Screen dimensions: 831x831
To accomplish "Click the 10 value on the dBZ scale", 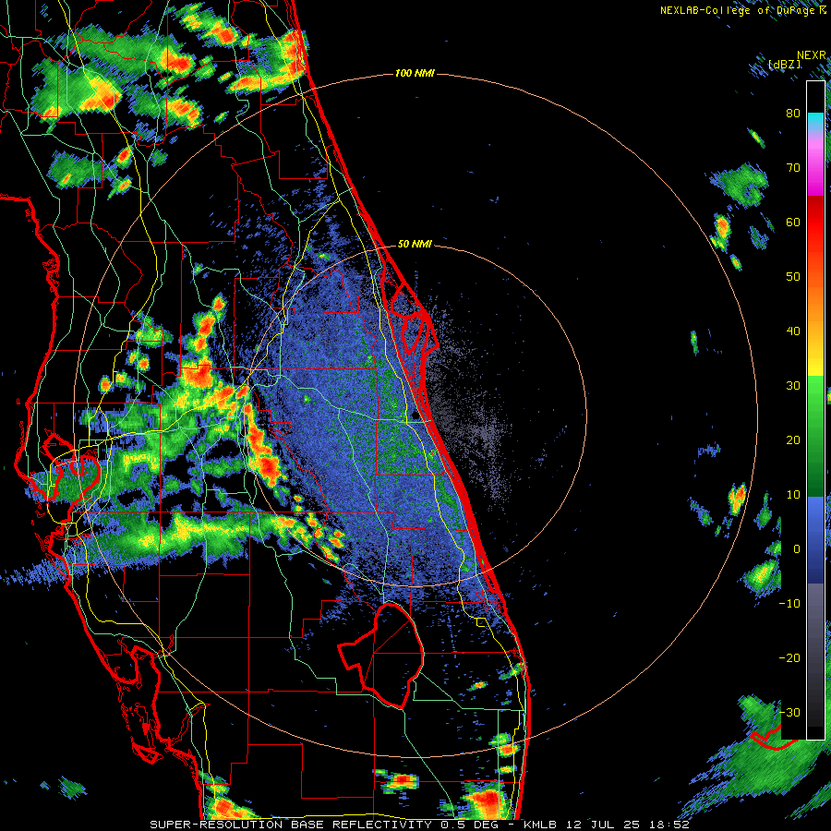I will (x=793, y=495).
